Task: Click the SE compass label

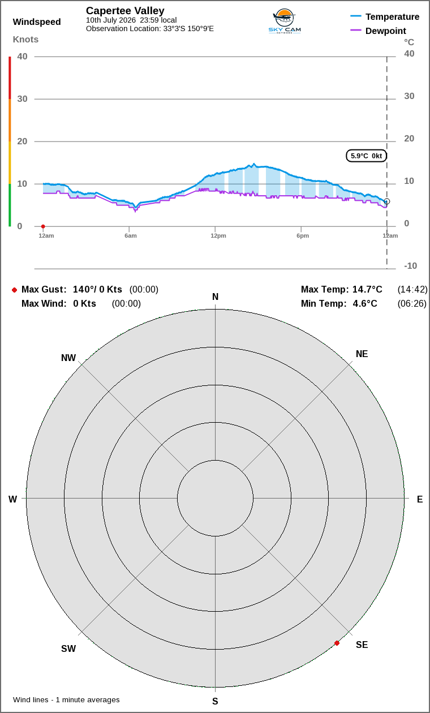Action: [362, 645]
